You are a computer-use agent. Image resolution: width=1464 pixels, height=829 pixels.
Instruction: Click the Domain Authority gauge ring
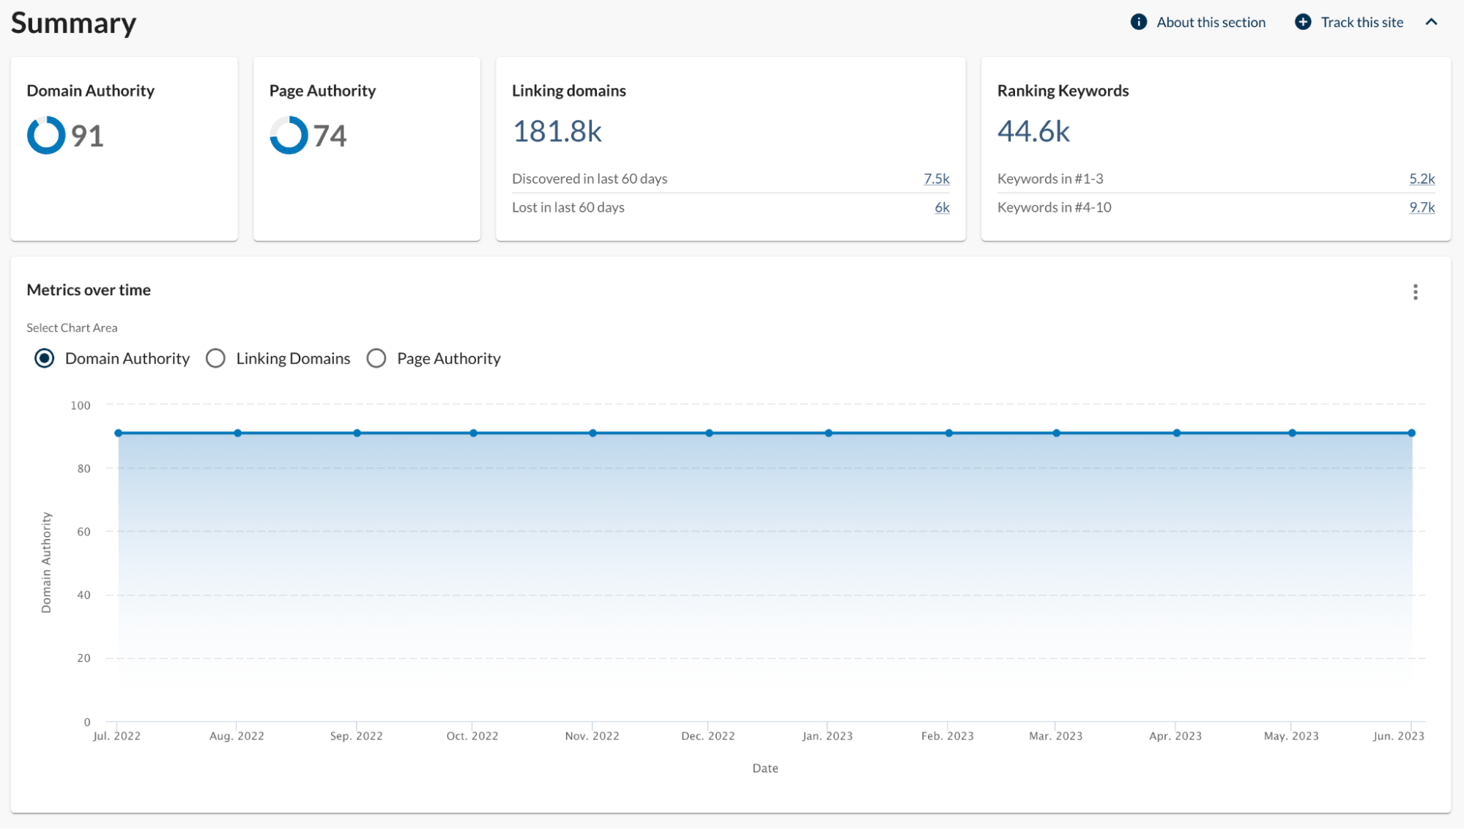(45, 135)
